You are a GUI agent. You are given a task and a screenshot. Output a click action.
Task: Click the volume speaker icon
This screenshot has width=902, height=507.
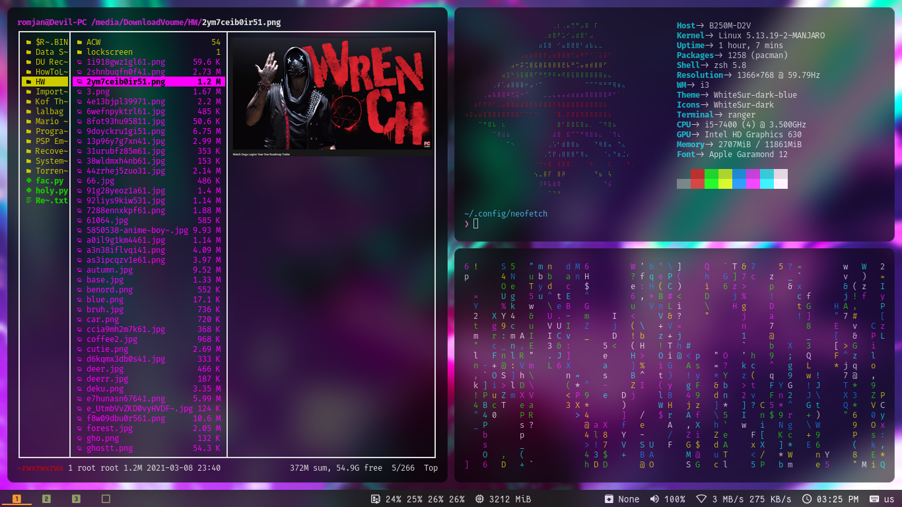pyautogui.click(x=654, y=499)
